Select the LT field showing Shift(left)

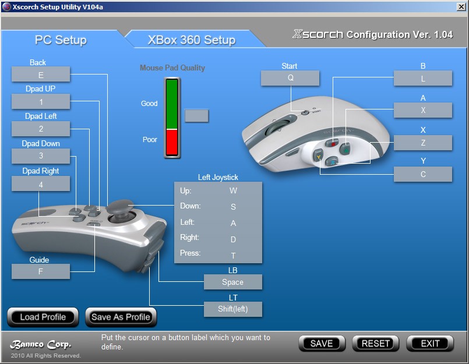pyautogui.click(x=233, y=309)
